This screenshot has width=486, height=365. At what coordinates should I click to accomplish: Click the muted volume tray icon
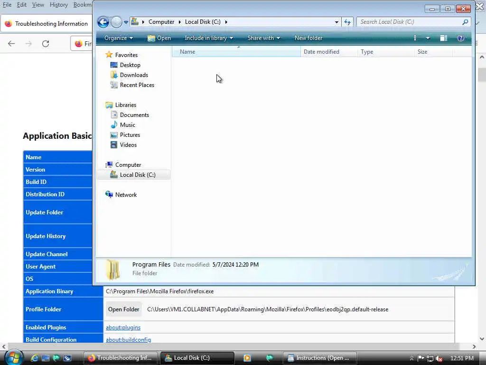pos(439,358)
